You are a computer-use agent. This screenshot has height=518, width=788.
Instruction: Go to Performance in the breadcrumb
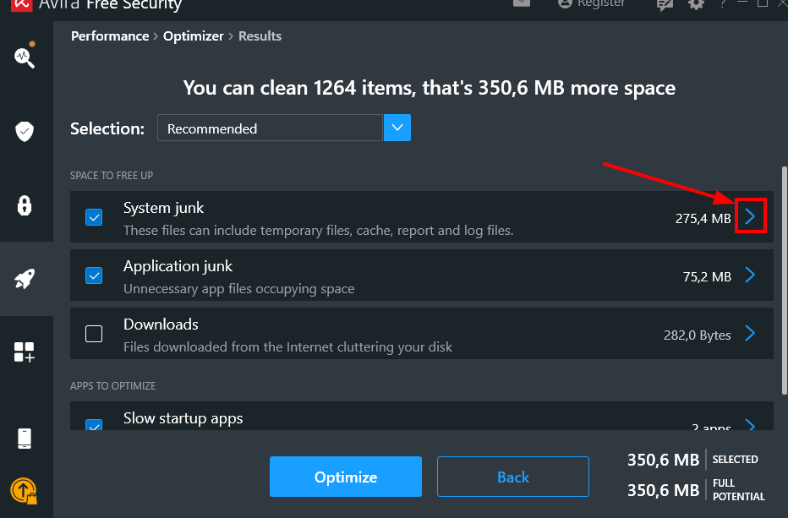110,36
